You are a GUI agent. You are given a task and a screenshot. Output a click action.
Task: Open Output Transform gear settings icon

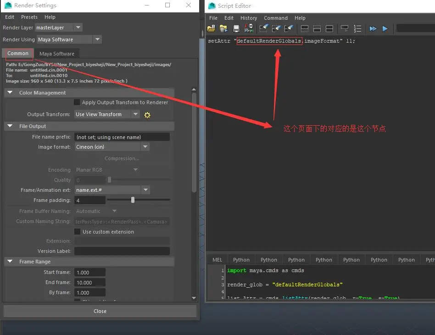tap(147, 115)
